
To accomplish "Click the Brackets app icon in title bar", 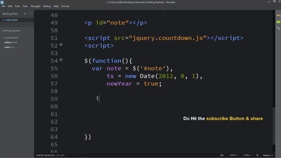I will pos(2,2).
